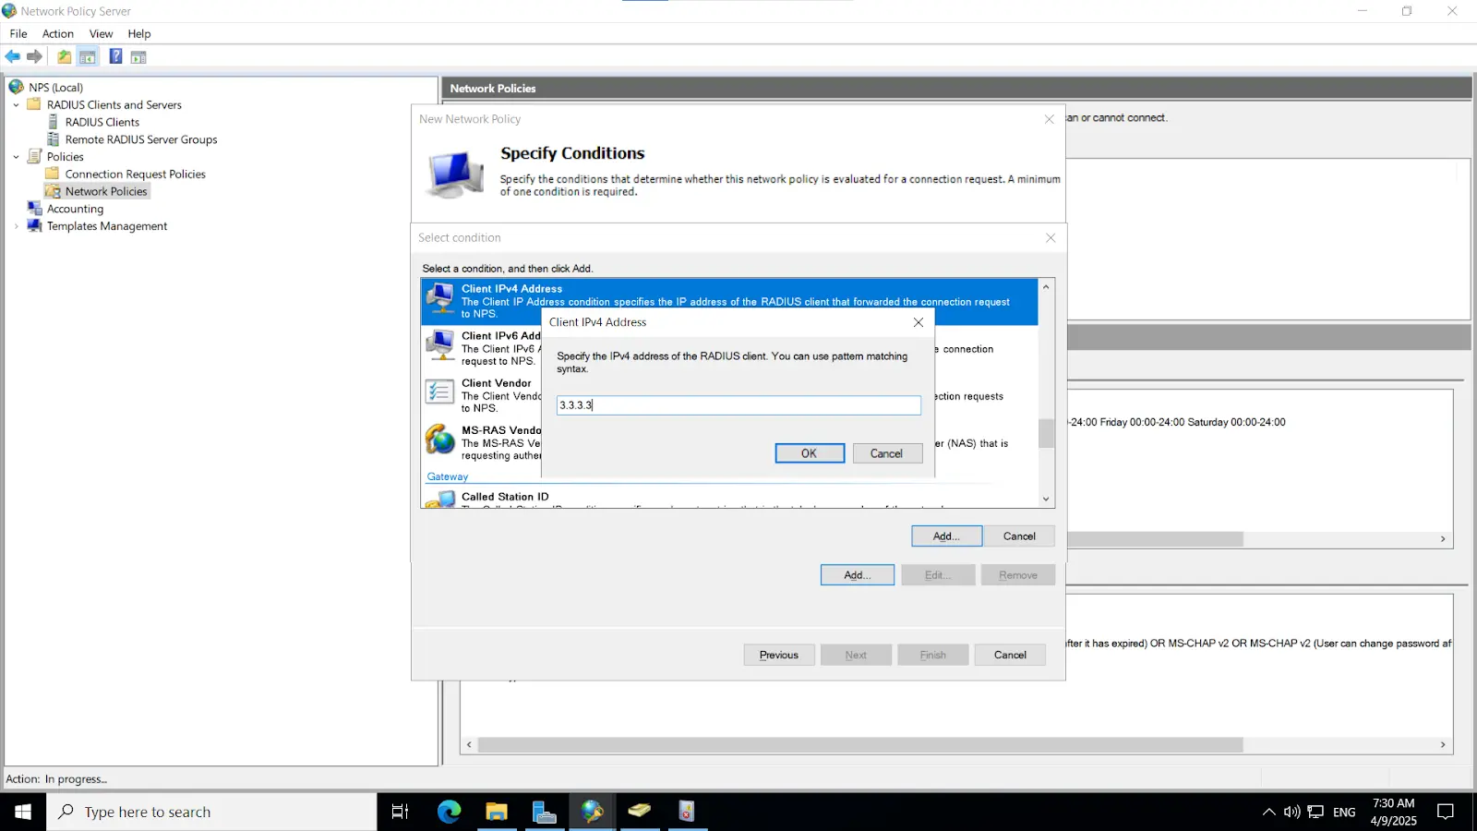This screenshot has height=831, width=1477.
Task: Open Network Policy Server from the taskbar
Action: 592,812
